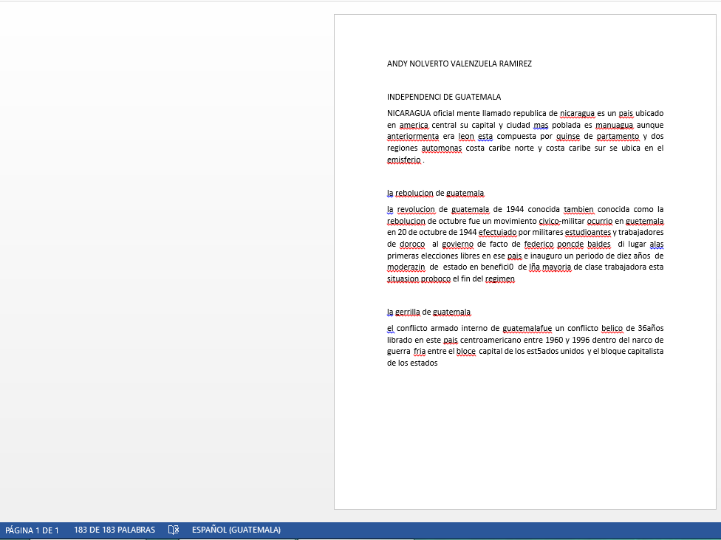Open the spelling and grammar check icon
The height and width of the screenshot is (540, 721).
click(x=174, y=530)
